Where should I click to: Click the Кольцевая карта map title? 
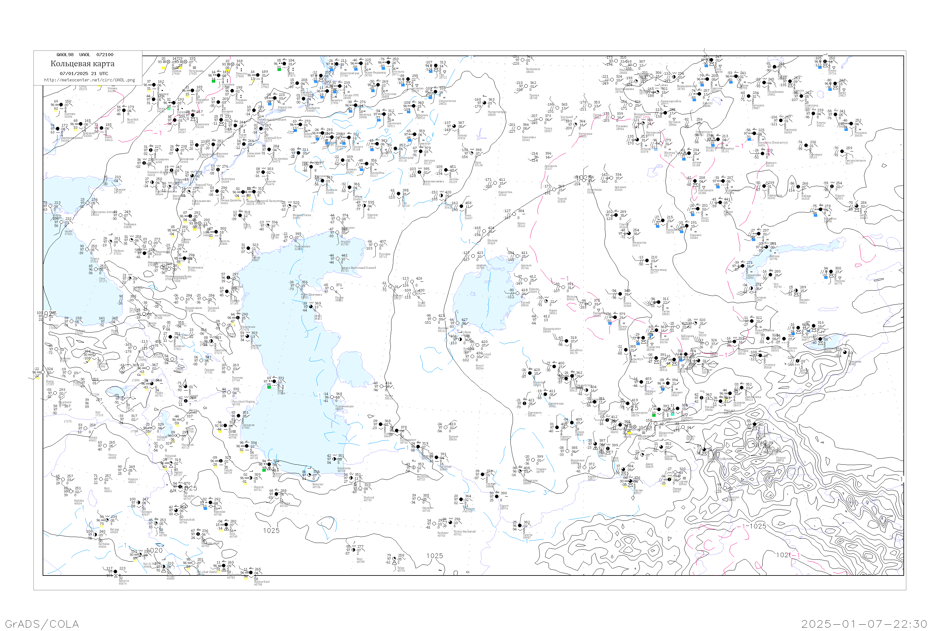click(82, 64)
